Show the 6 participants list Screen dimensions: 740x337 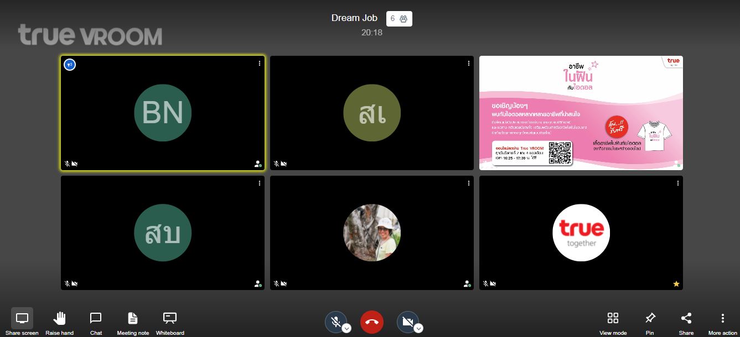(x=399, y=19)
